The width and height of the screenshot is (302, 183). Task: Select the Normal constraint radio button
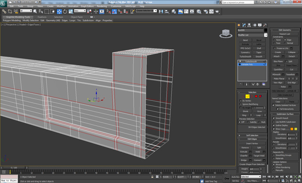tap(285, 43)
